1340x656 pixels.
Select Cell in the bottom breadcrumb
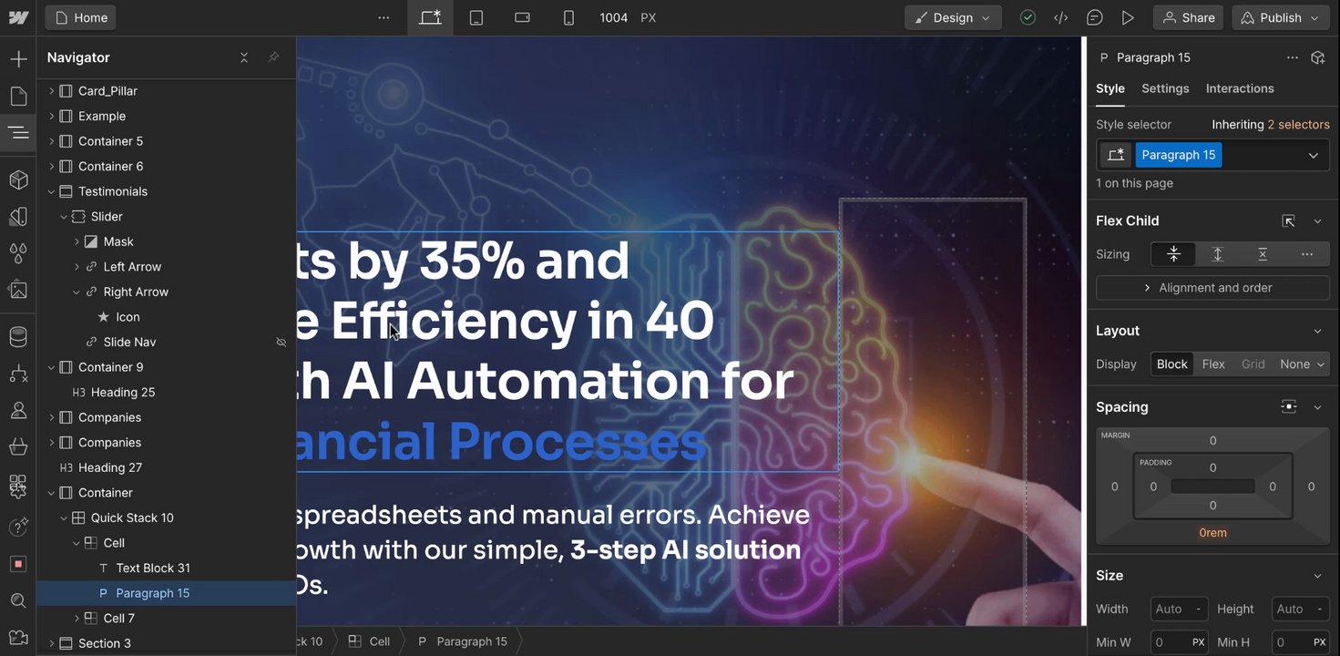pos(370,641)
